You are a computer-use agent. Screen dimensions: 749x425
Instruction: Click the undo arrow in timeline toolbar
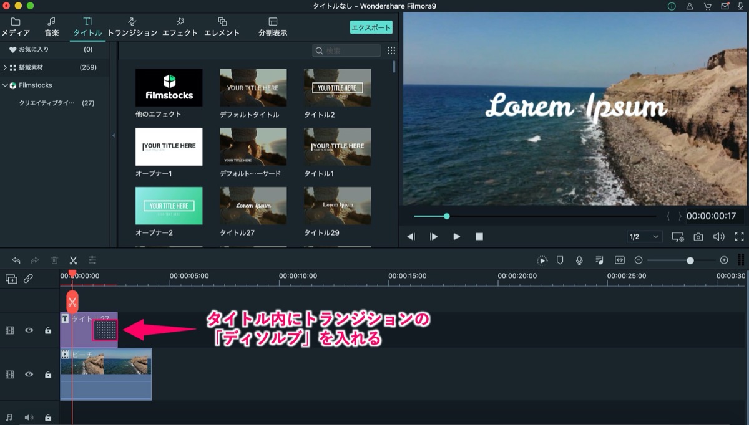pyautogui.click(x=16, y=260)
